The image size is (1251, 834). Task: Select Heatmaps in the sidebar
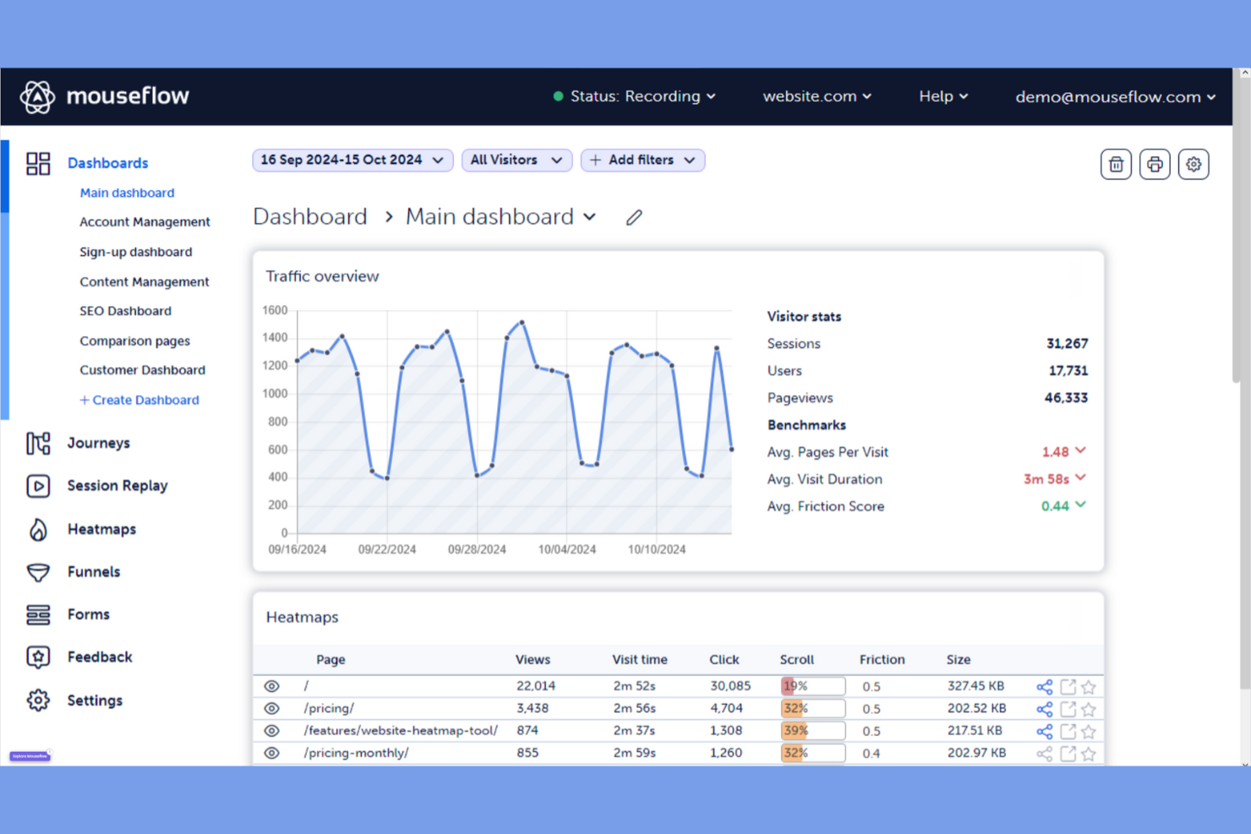(x=101, y=529)
